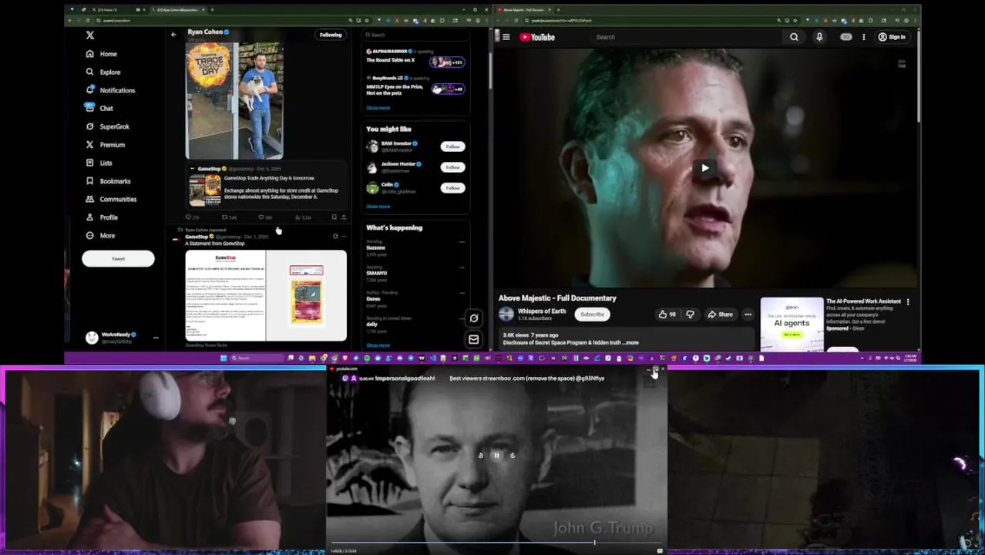
Task: Open Notifications in the X sidebar
Action: coord(110,90)
